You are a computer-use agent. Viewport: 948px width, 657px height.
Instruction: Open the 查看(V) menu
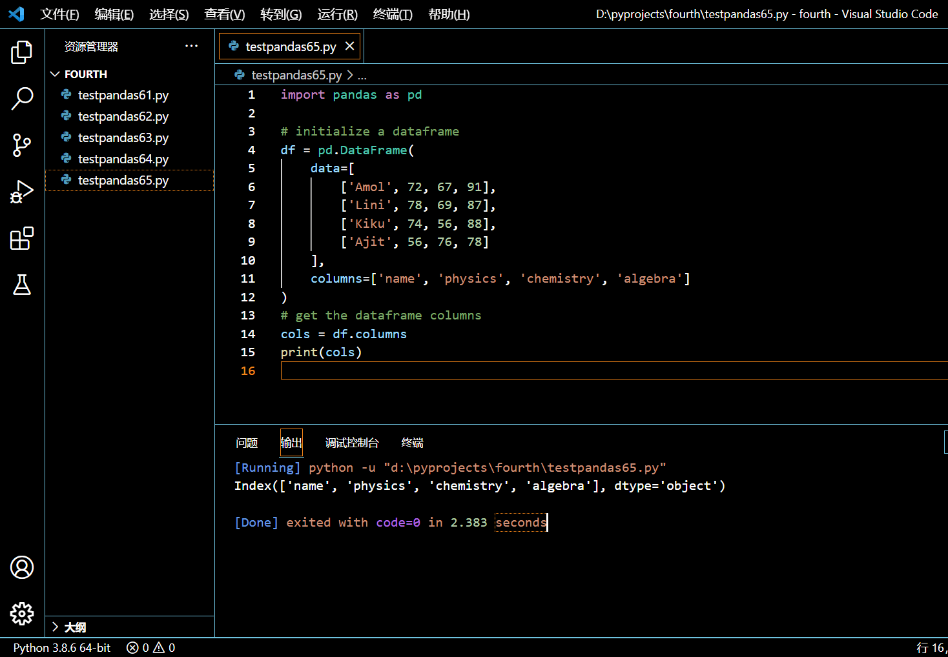224,14
